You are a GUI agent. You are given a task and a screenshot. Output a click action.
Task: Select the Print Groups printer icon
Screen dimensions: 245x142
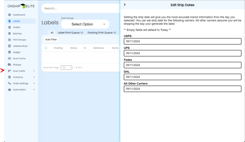9,40
